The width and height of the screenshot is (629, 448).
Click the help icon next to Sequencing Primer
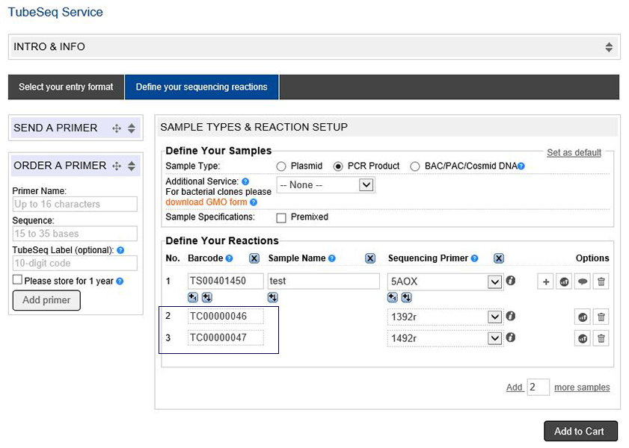point(475,258)
